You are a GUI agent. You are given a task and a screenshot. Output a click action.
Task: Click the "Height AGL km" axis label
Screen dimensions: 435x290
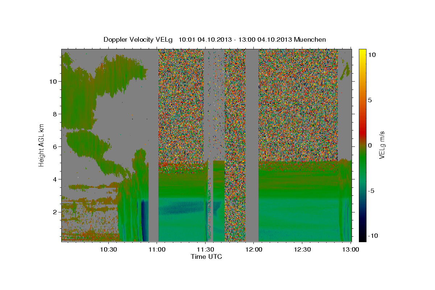pyautogui.click(x=42, y=145)
